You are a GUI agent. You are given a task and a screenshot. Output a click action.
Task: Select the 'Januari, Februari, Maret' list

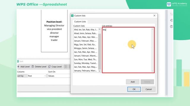[86, 56]
